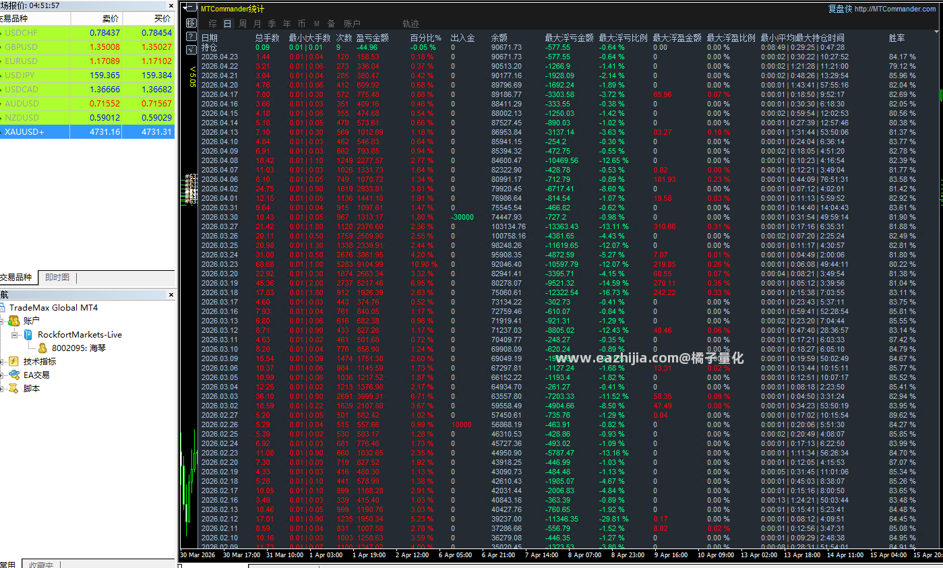Open the http://MTCommander.com link
943x568 pixels.
coord(894,9)
